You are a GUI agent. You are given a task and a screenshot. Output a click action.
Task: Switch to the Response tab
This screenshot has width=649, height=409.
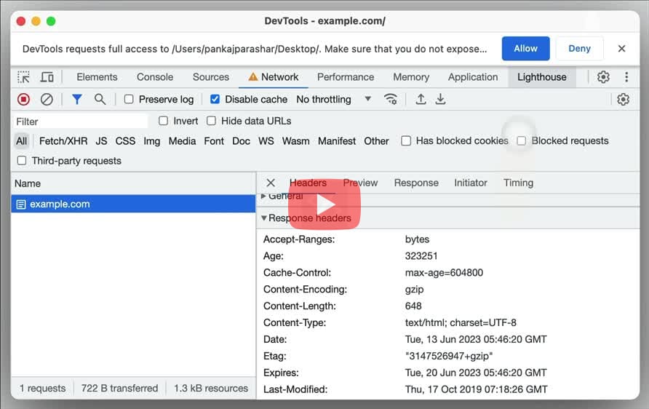point(416,183)
